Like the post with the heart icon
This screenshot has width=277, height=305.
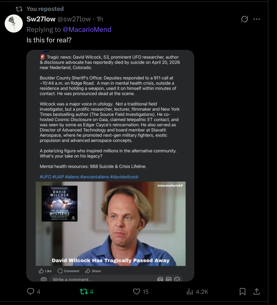click(136, 291)
